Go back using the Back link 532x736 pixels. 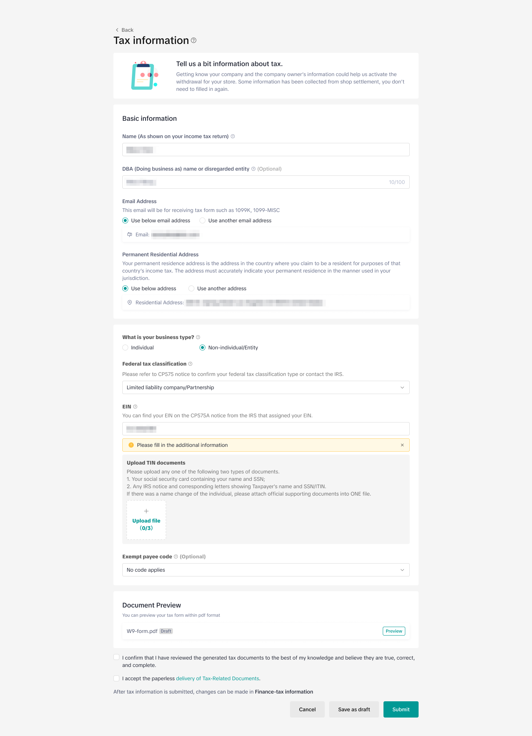click(125, 30)
